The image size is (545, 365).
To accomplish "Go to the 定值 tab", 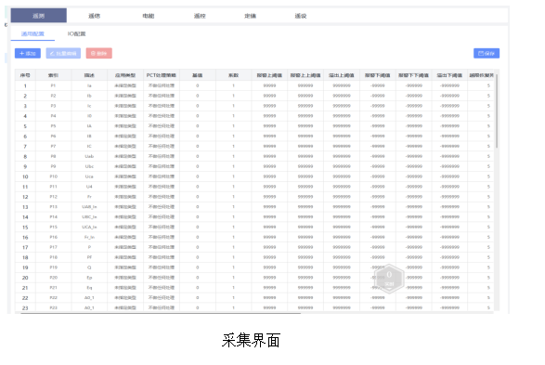I will [x=251, y=16].
